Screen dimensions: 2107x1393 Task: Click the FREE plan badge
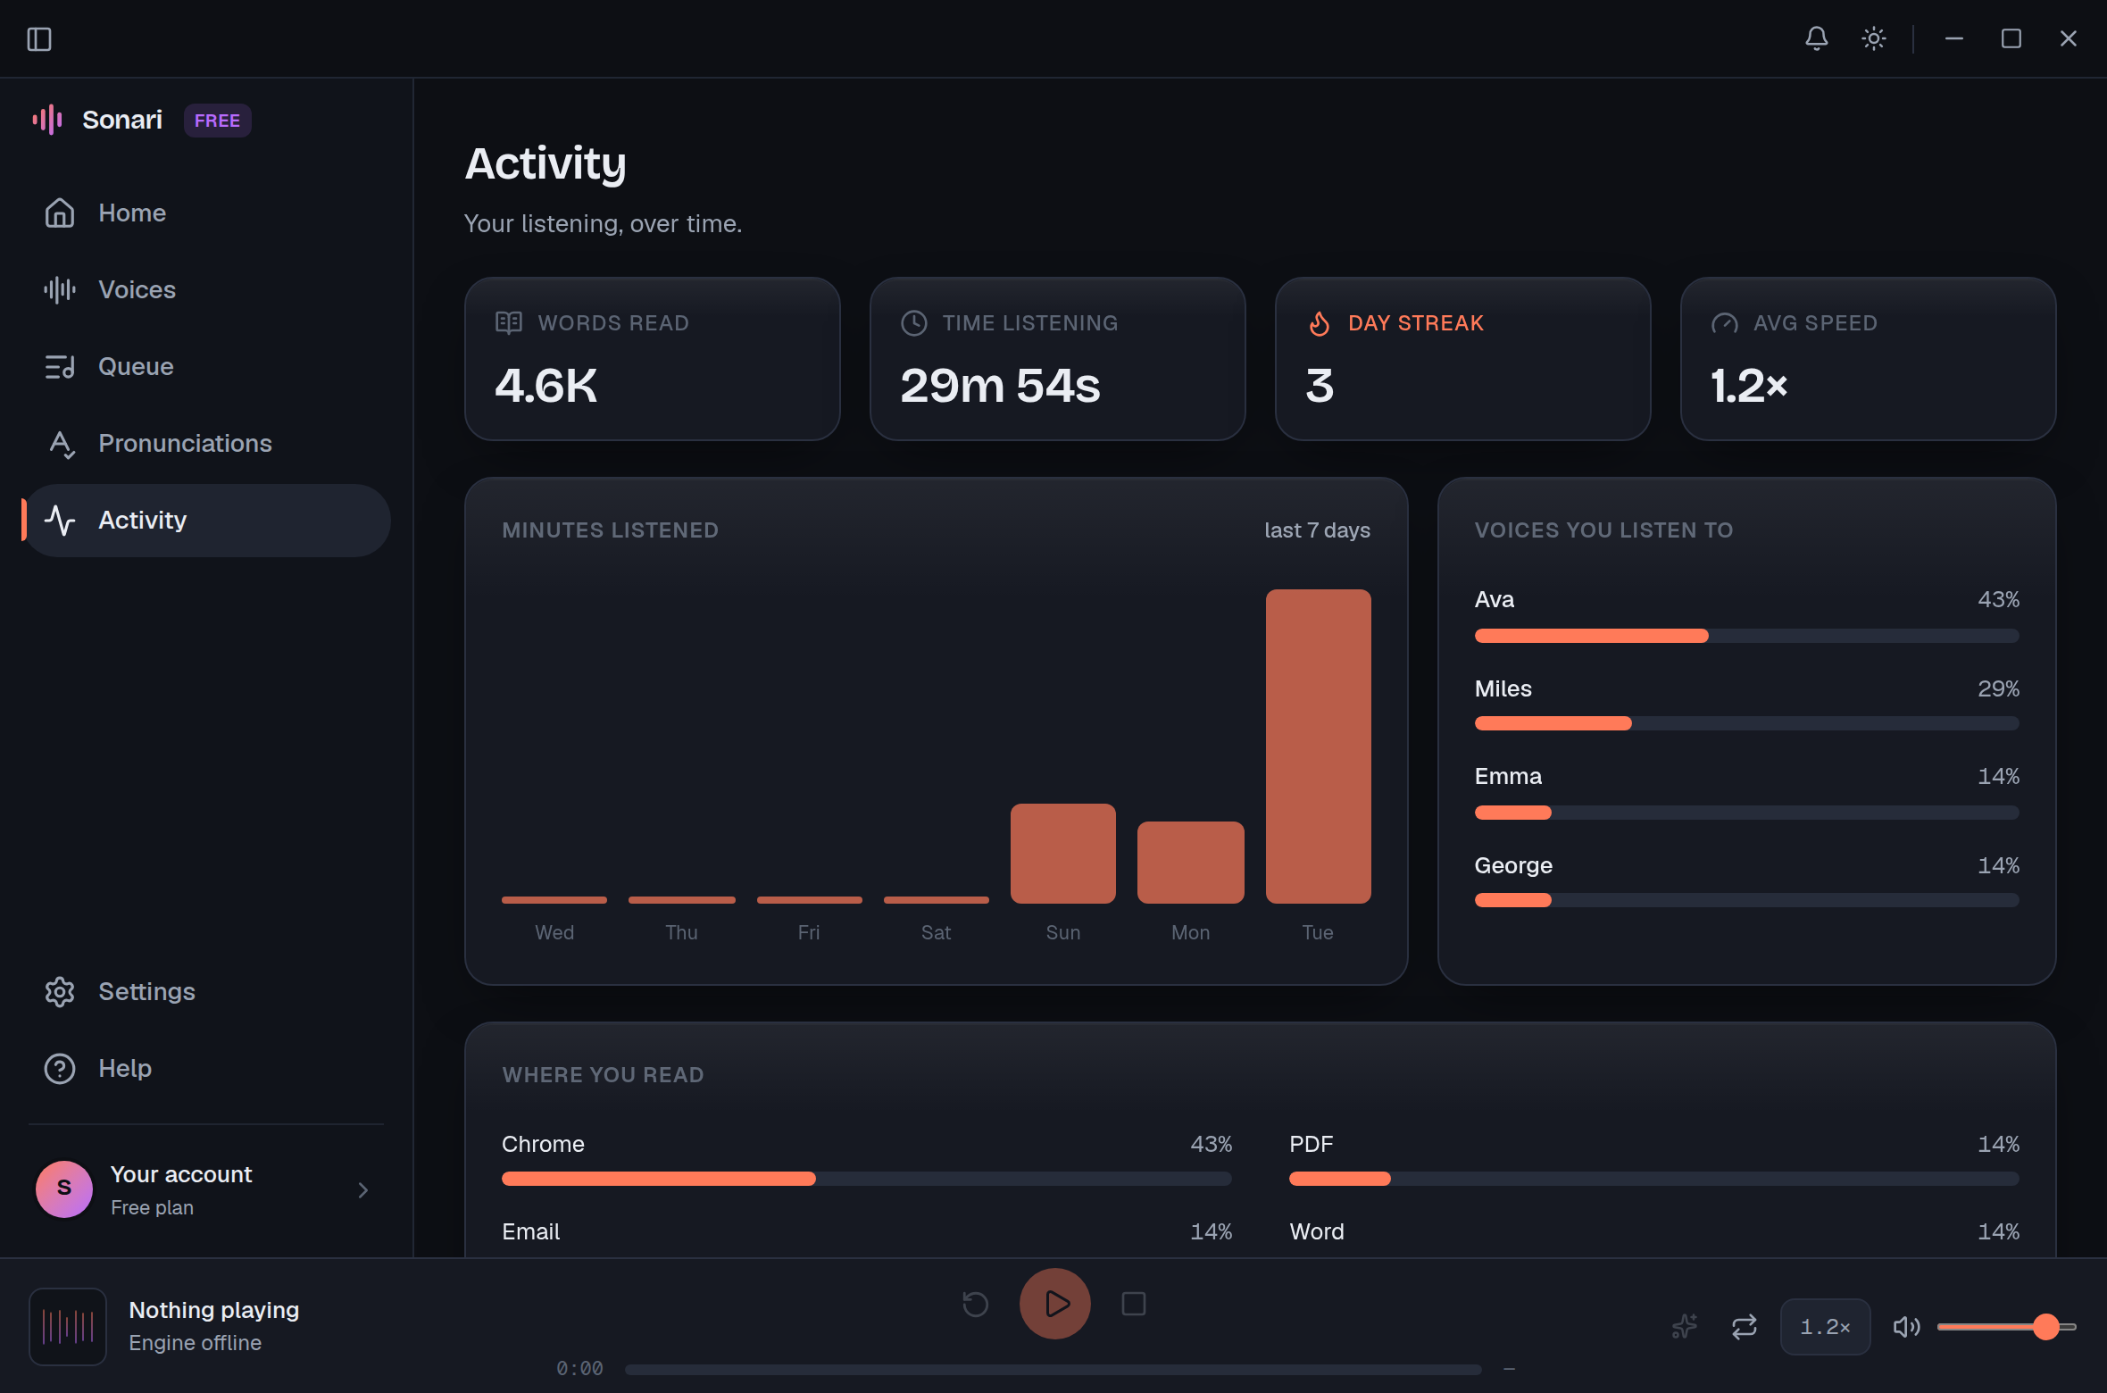(x=217, y=121)
